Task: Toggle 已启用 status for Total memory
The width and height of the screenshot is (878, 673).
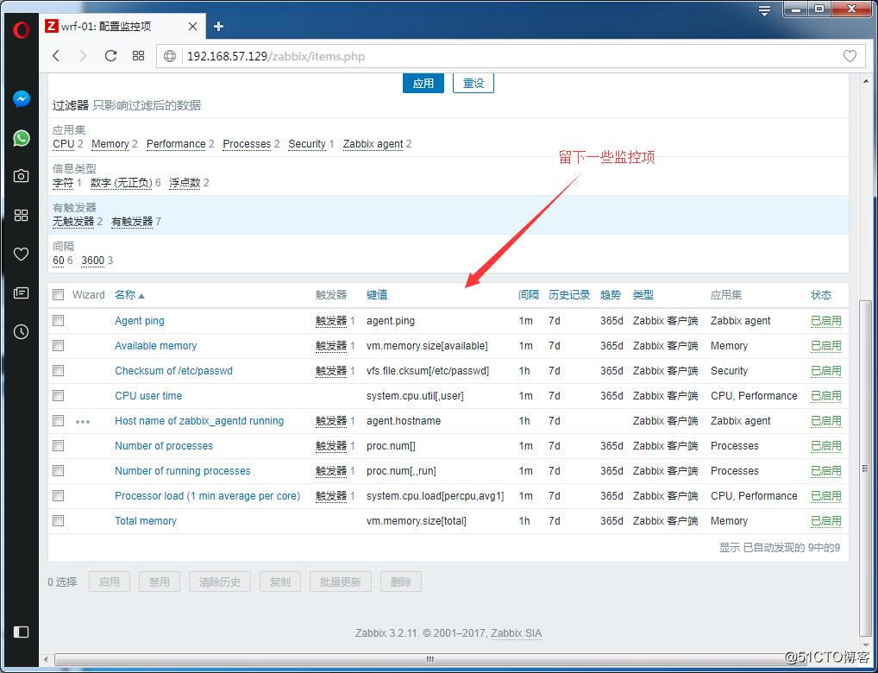Action: pos(826,521)
